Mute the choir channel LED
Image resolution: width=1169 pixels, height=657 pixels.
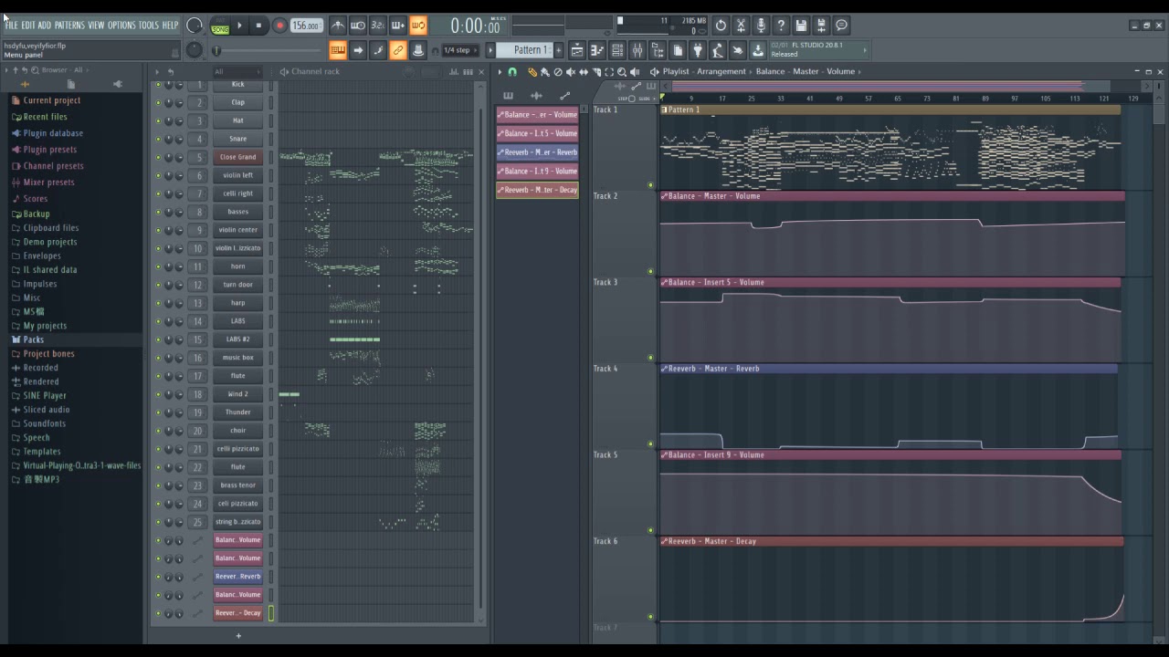tap(157, 431)
